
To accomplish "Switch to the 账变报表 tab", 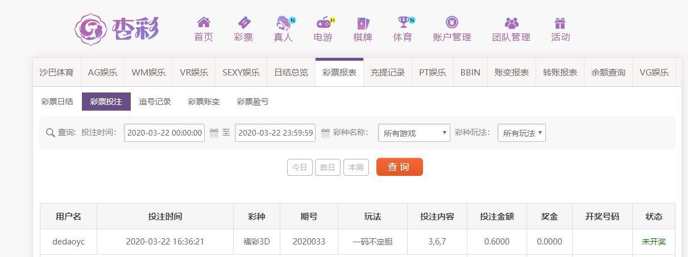I will 512,73.
